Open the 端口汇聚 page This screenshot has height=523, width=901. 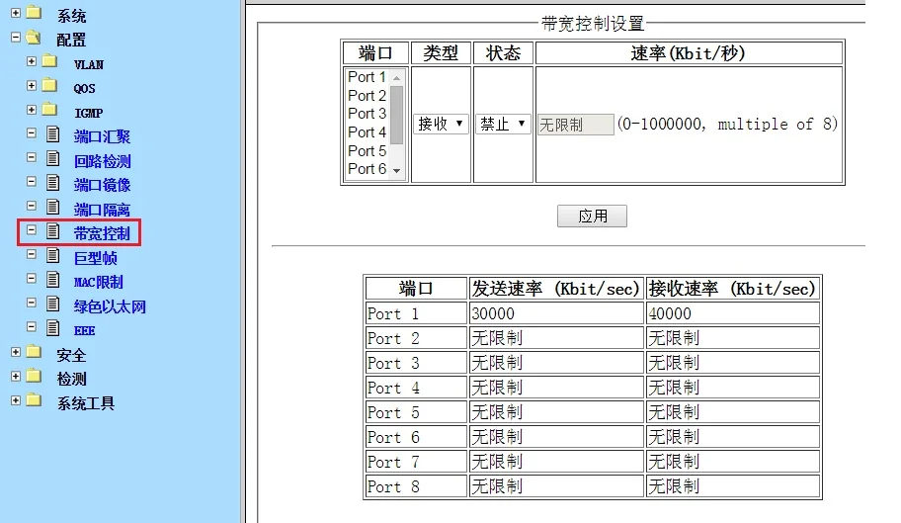coord(103,136)
